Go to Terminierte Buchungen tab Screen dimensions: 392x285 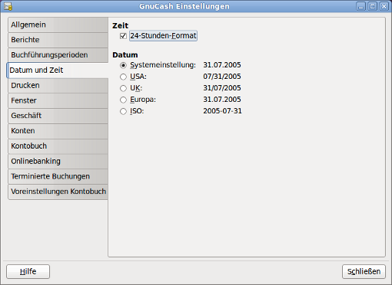click(x=58, y=176)
